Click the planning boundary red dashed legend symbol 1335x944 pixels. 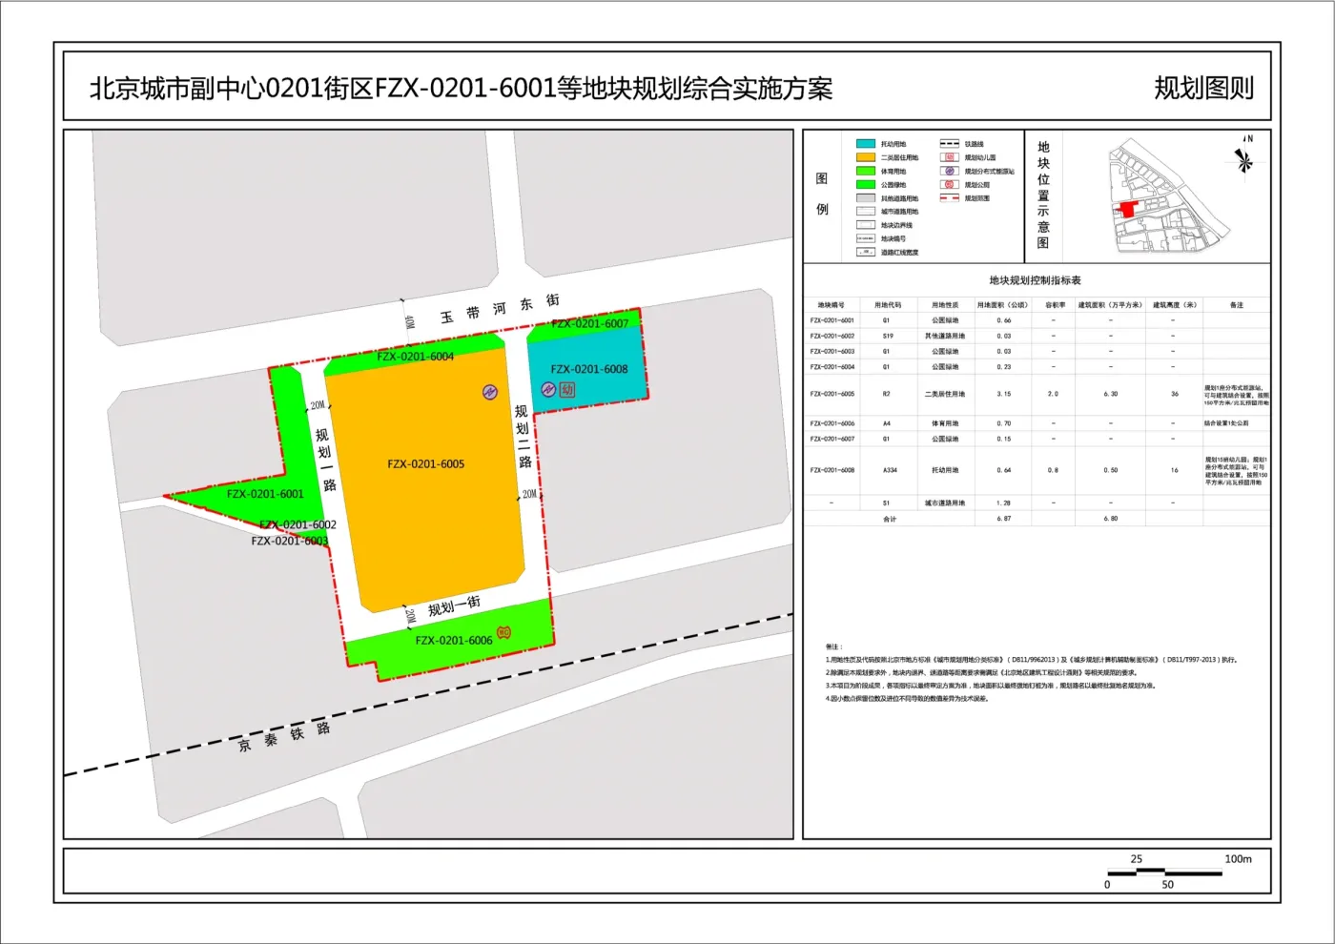(949, 198)
